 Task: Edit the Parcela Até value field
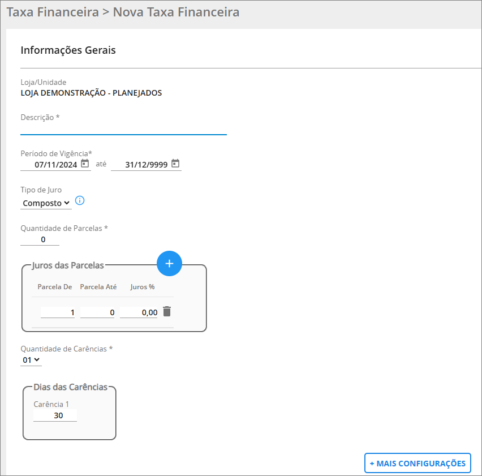point(97,312)
